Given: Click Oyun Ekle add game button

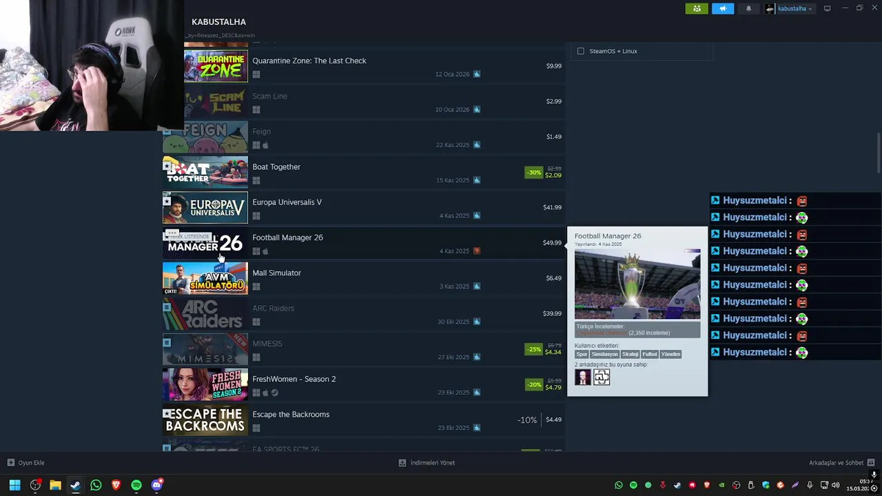Looking at the screenshot, I should (x=25, y=463).
